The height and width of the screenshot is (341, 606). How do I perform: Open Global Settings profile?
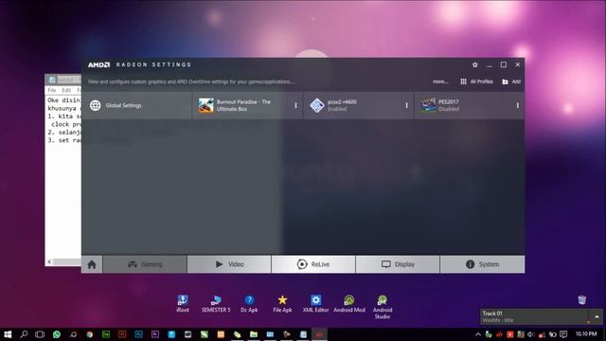[x=136, y=105]
